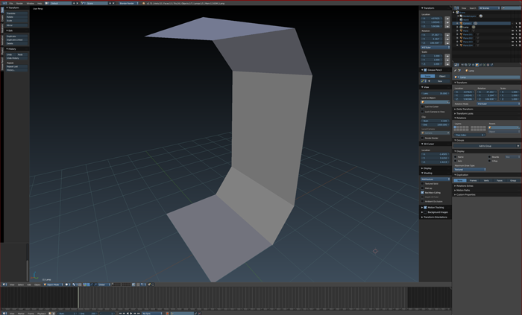The width and height of the screenshot is (522, 315).
Task: Open the Object Mode dropdown in viewport header
Action: coord(54,284)
